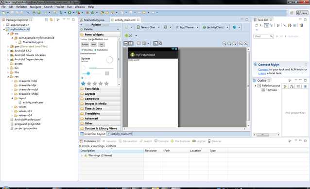Screen dimensions: 310x189
Task: Click the expand-all plus icon in properties toolbar
Action: (x=305, y=86)
